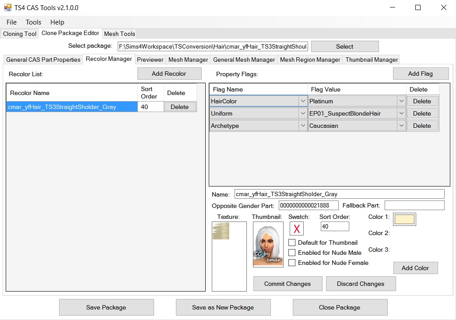Click the hair texture preview image

[221, 231]
